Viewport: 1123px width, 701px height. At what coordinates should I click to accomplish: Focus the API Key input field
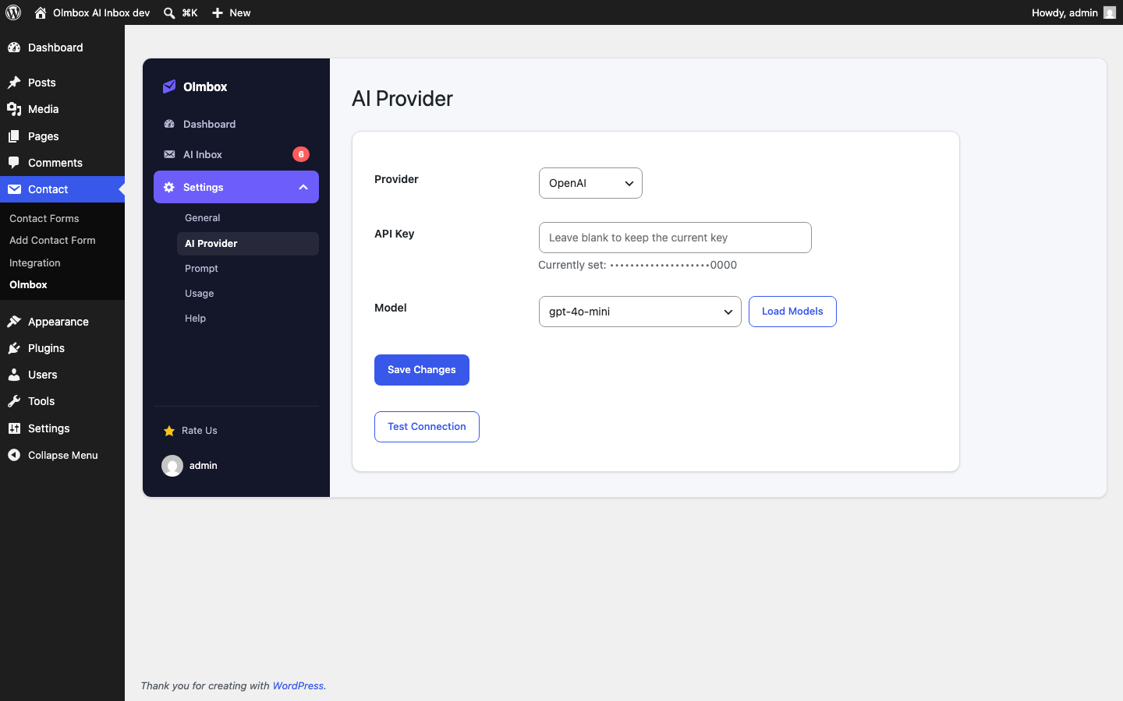[x=675, y=238]
